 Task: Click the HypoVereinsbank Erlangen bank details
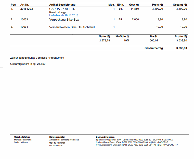point(137,145)
